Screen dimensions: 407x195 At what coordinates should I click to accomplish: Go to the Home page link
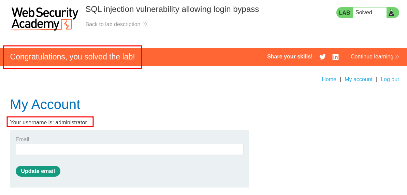pyautogui.click(x=329, y=79)
